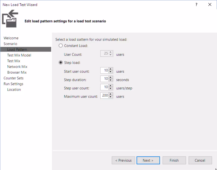Viewport: 217px width, 170px height.
Task: Click the Previous button
Action: (x=123, y=160)
